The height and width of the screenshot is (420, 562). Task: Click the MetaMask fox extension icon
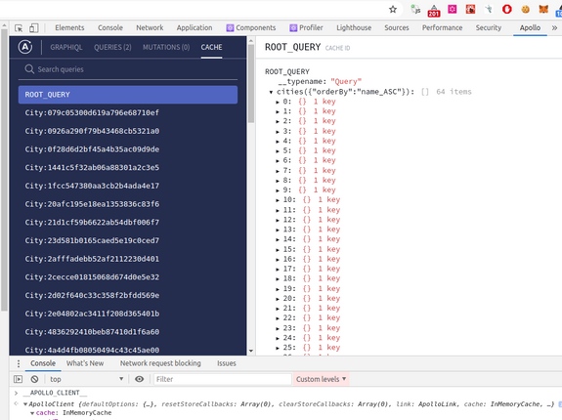[543, 10]
